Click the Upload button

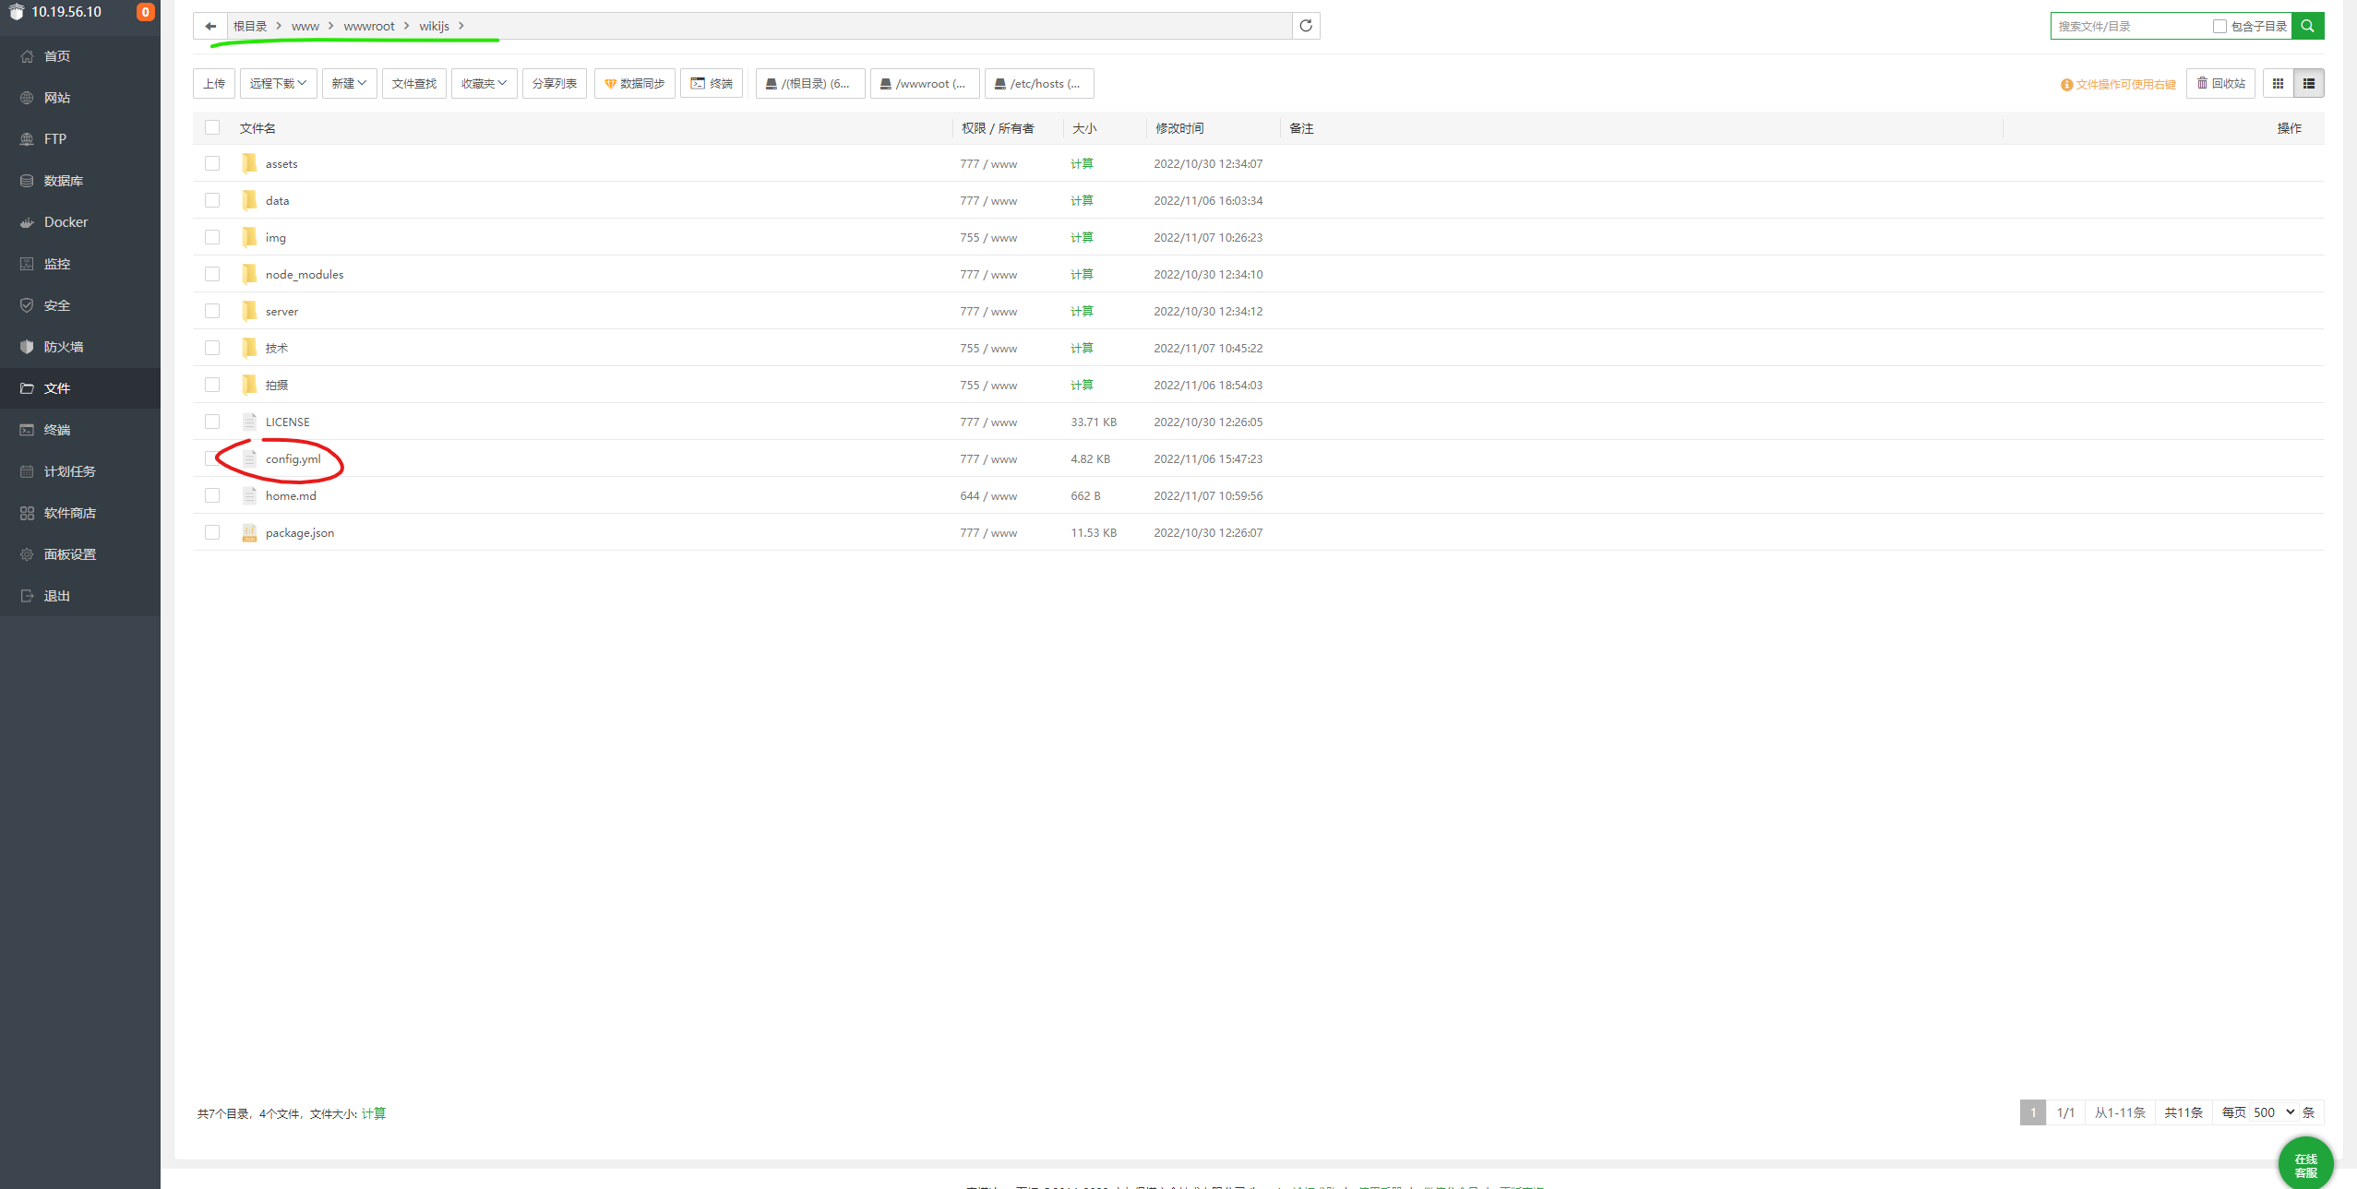coord(214,84)
